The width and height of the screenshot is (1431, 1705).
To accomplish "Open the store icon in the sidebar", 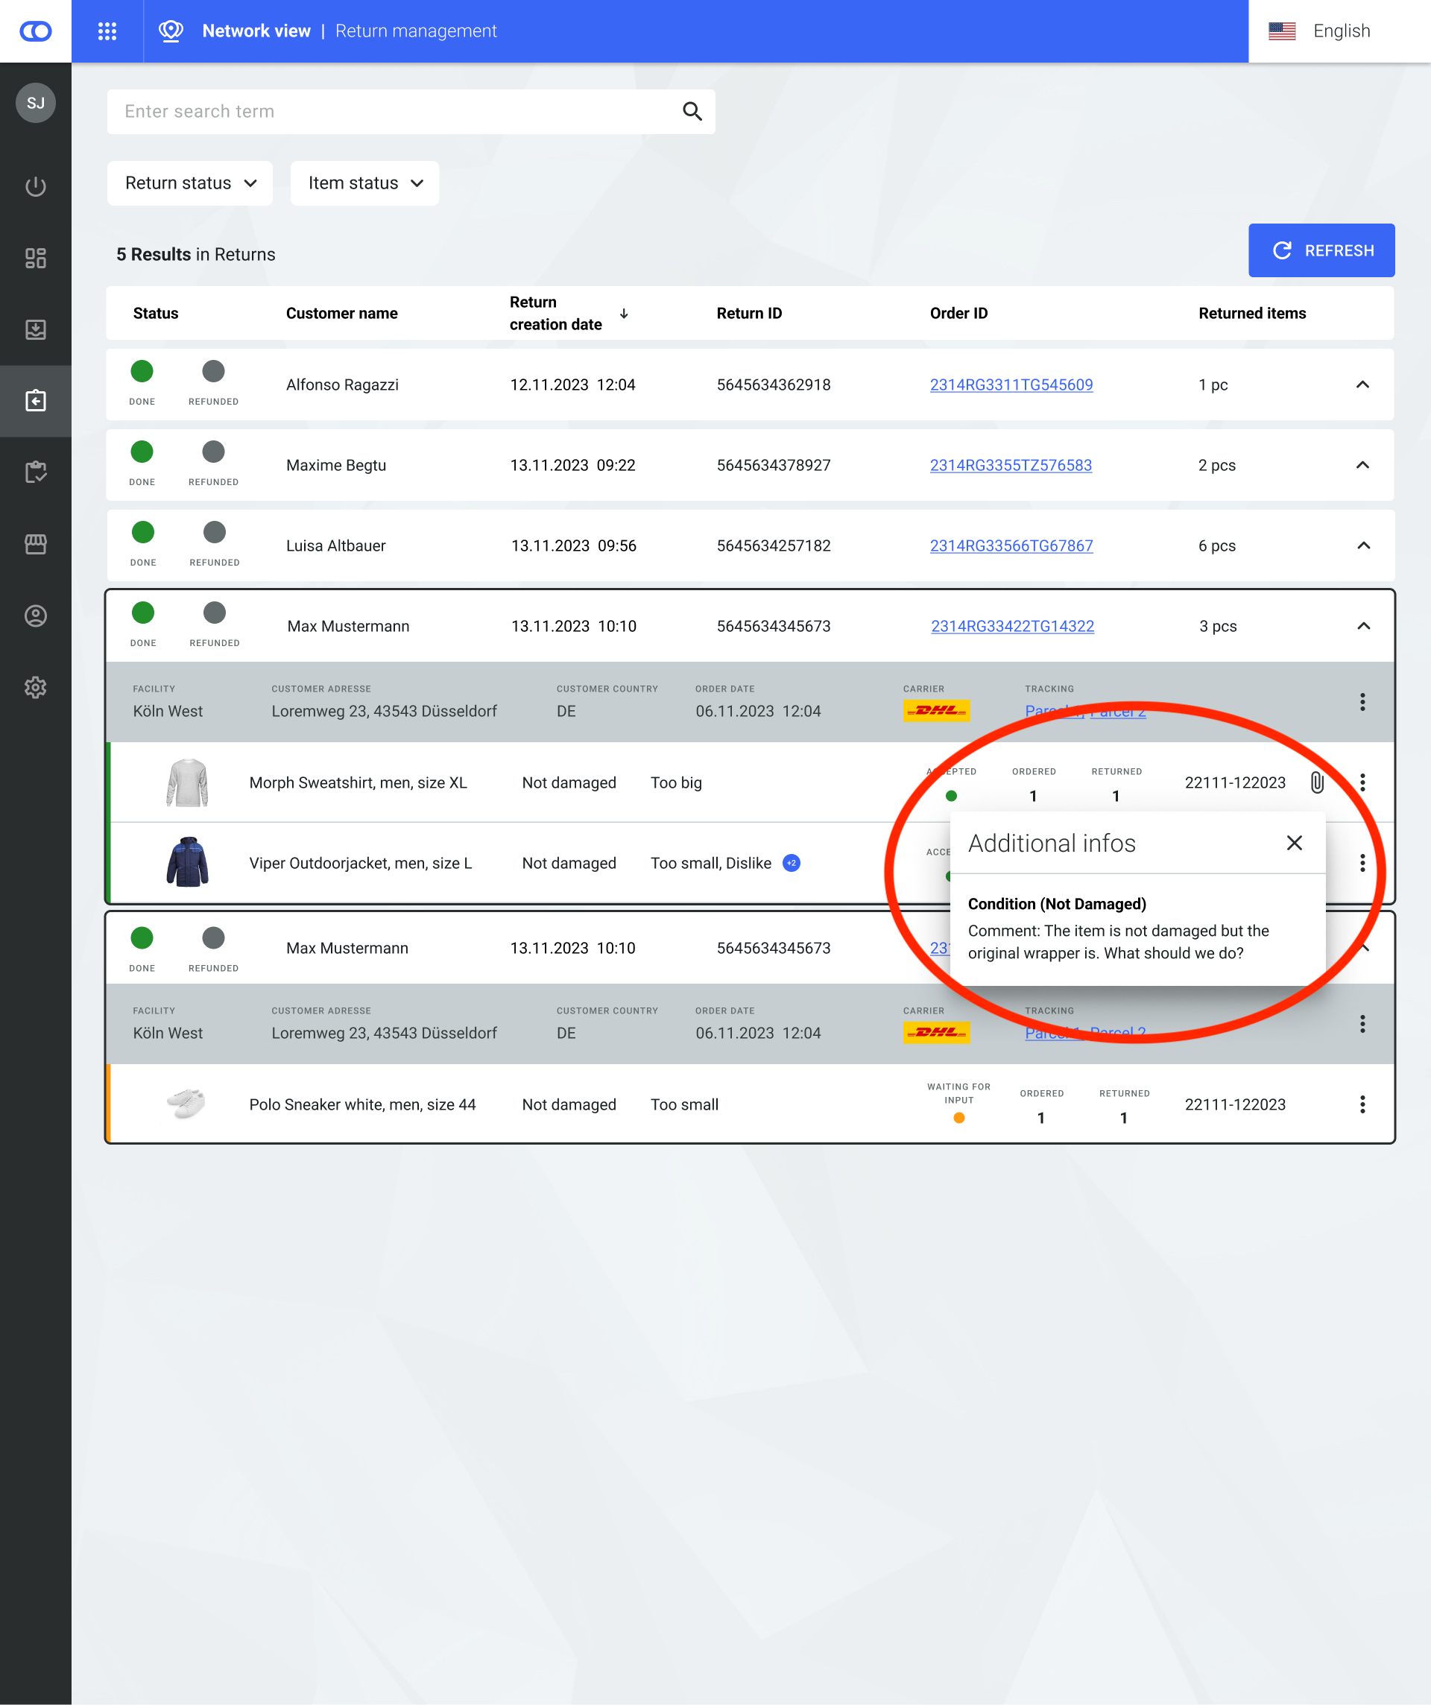I will [35, 544].
